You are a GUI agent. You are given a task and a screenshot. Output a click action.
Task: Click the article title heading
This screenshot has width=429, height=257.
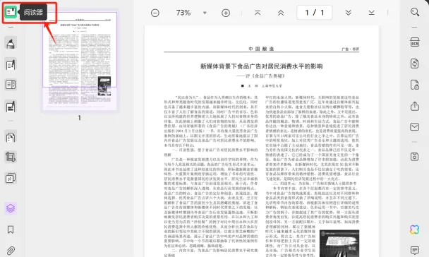point(261,66)
